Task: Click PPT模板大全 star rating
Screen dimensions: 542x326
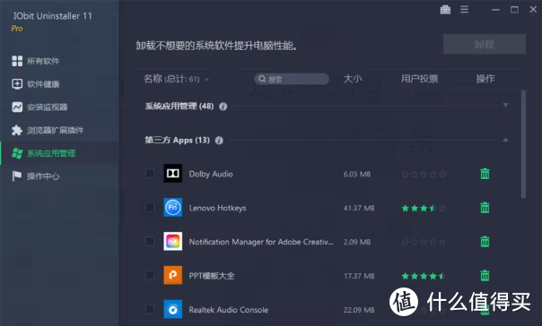Action: 424,276
